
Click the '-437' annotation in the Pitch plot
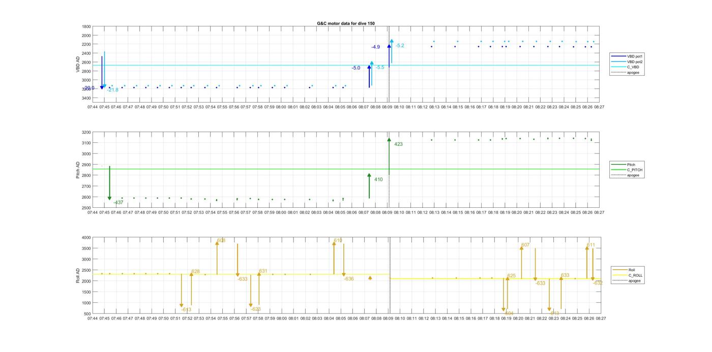(x=118, y=203)
